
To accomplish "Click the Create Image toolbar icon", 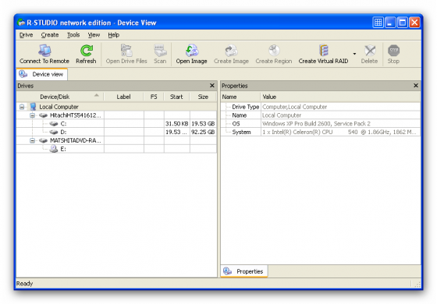I will (231, 51).
